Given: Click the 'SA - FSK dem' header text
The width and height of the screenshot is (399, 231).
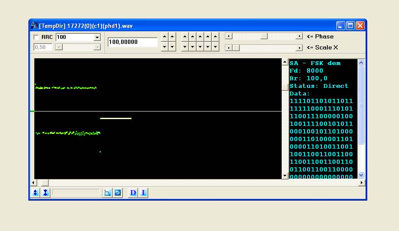Looking at the screenshot, I should point(315,63).
